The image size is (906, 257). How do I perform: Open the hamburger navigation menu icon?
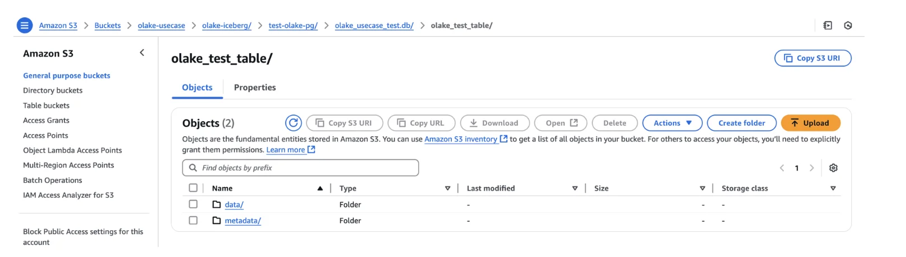coord(25,25)
